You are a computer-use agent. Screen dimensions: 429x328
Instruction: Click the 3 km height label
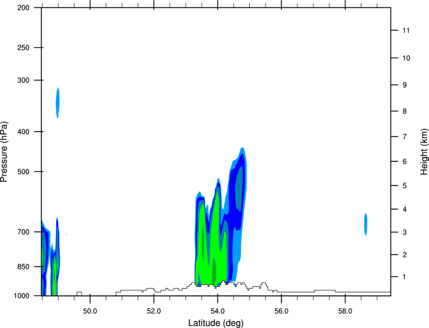pos(405,232)
